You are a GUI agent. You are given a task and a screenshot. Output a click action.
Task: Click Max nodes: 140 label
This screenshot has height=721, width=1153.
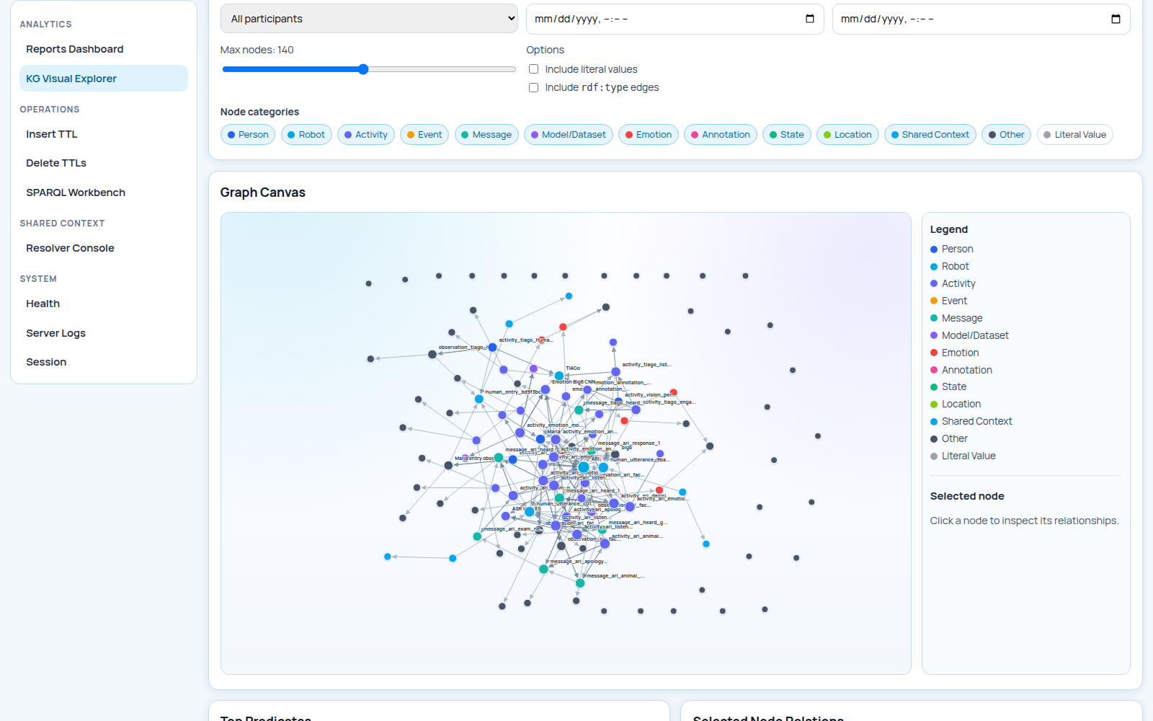257,50
